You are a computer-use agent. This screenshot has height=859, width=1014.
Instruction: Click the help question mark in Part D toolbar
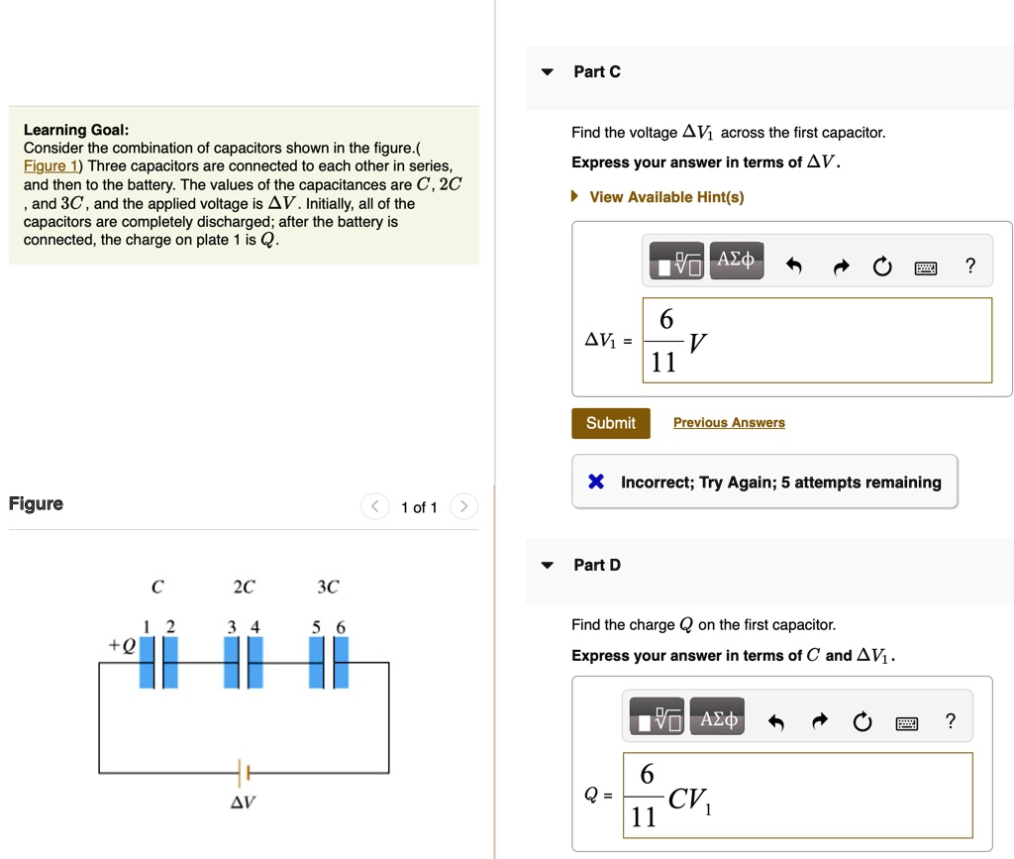point(950,719)
